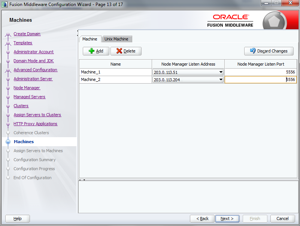
Task: Click the Coherence Clusters step indicator
Action: (x=8, y=133)
